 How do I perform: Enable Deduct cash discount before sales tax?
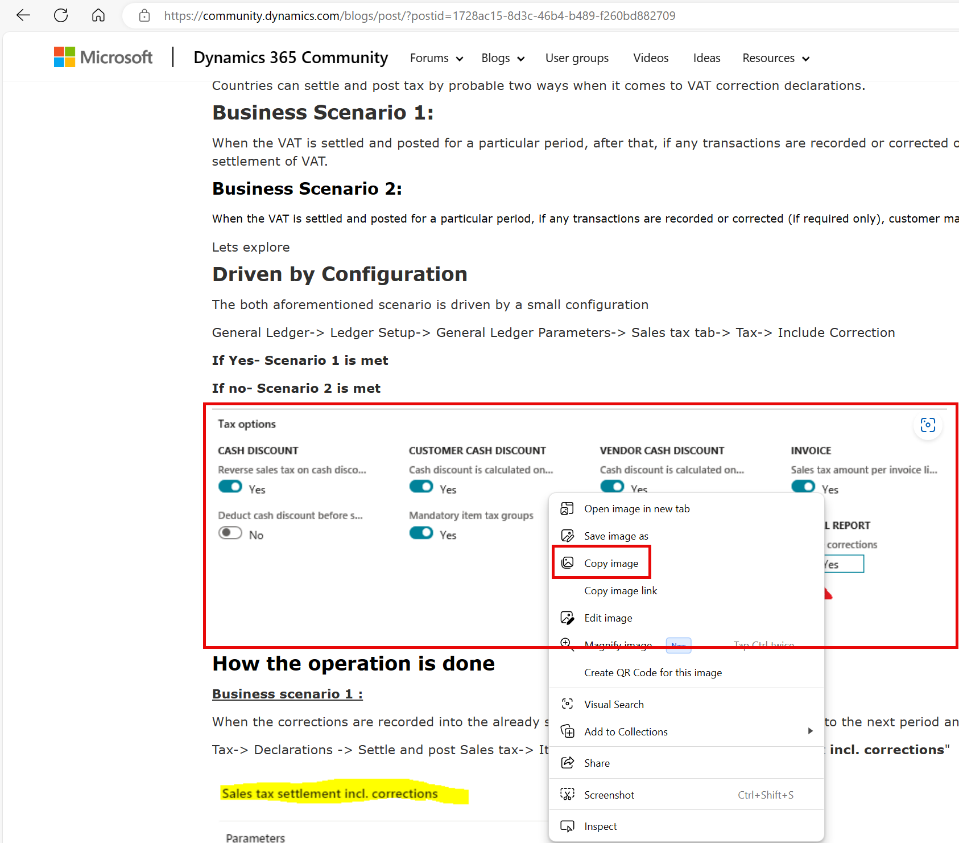(230, 533)
